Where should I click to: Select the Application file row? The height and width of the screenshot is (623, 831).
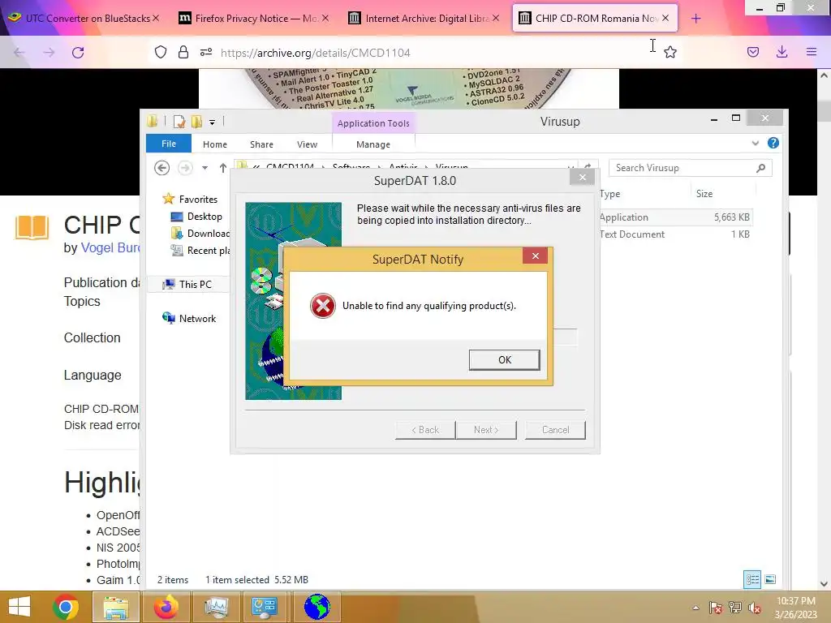[675, 217]
